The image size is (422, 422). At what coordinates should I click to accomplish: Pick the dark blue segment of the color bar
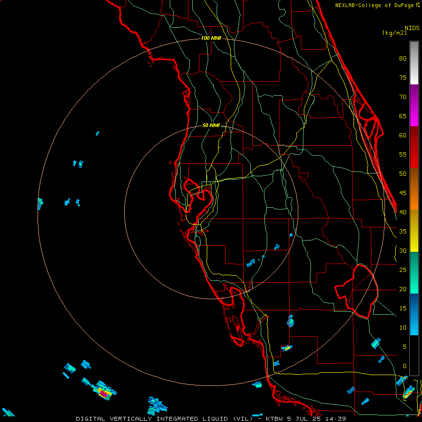[x=414, y=304]
